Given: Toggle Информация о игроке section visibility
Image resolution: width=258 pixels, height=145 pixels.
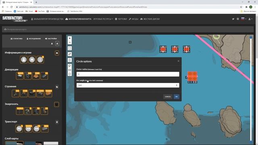Looking at the screenshot, I should pyautogui.click(x=57, y=53).
